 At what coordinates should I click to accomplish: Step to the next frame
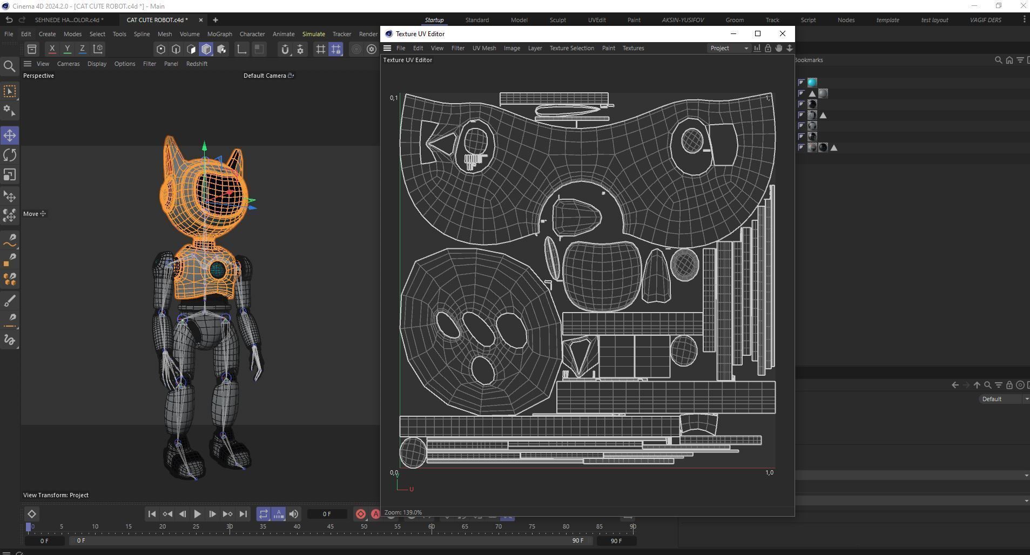(212, 514)
